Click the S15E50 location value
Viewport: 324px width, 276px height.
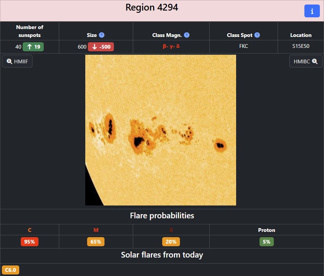click(x=301, y=46)
